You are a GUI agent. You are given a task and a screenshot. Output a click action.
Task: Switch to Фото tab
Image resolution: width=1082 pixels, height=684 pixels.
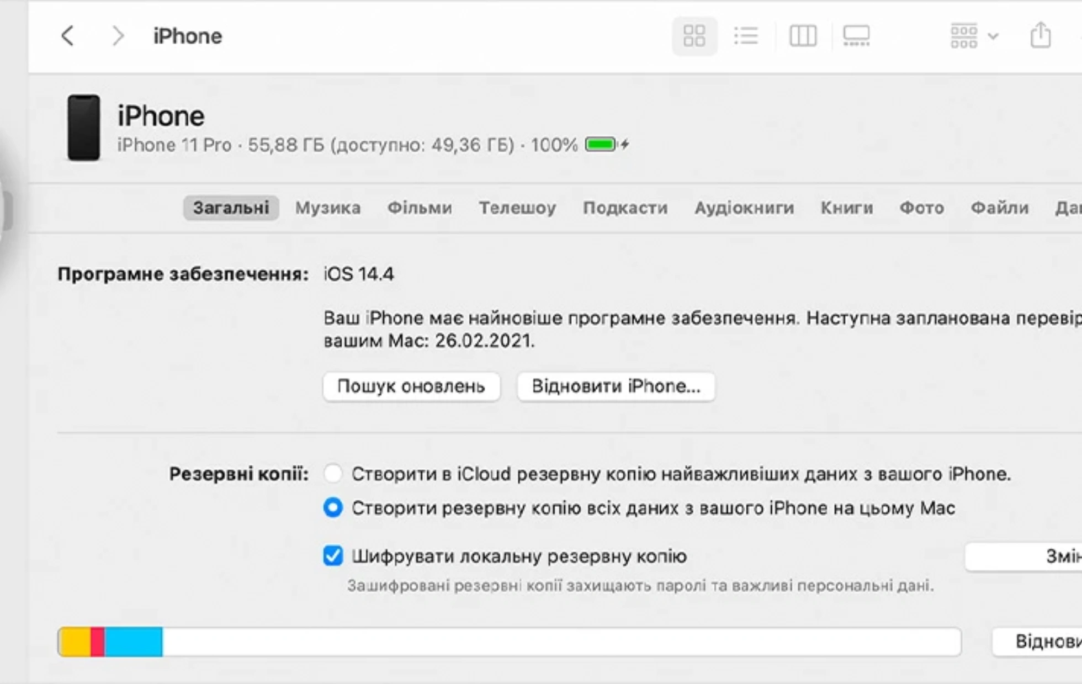pyautogui.click(x=921, y=207)
